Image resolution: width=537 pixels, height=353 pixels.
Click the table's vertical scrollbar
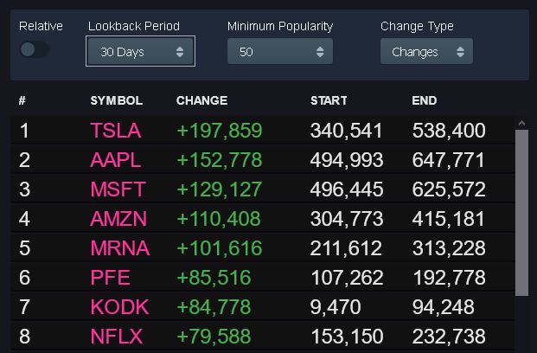click(521, 212)
